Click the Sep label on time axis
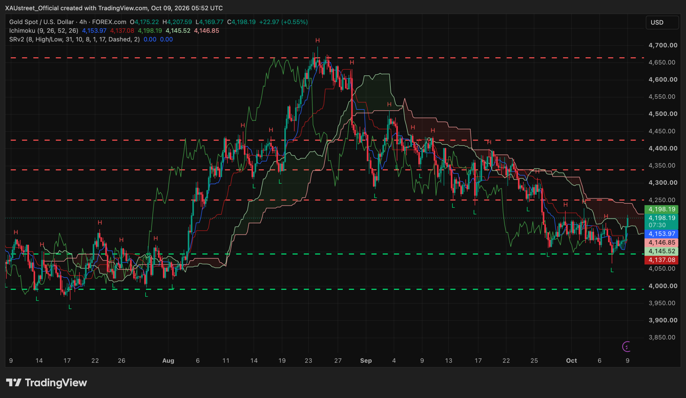The height and width of the screenshot is (398, 686). (366, 361)
